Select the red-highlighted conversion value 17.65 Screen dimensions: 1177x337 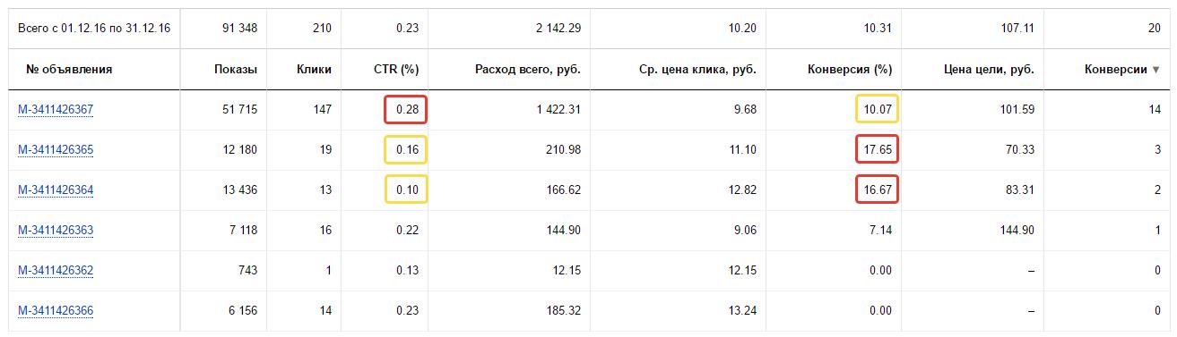coord(877,150)
